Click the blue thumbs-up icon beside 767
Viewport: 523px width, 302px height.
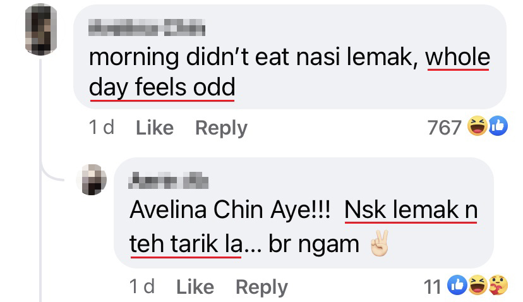tap(498, 126)
